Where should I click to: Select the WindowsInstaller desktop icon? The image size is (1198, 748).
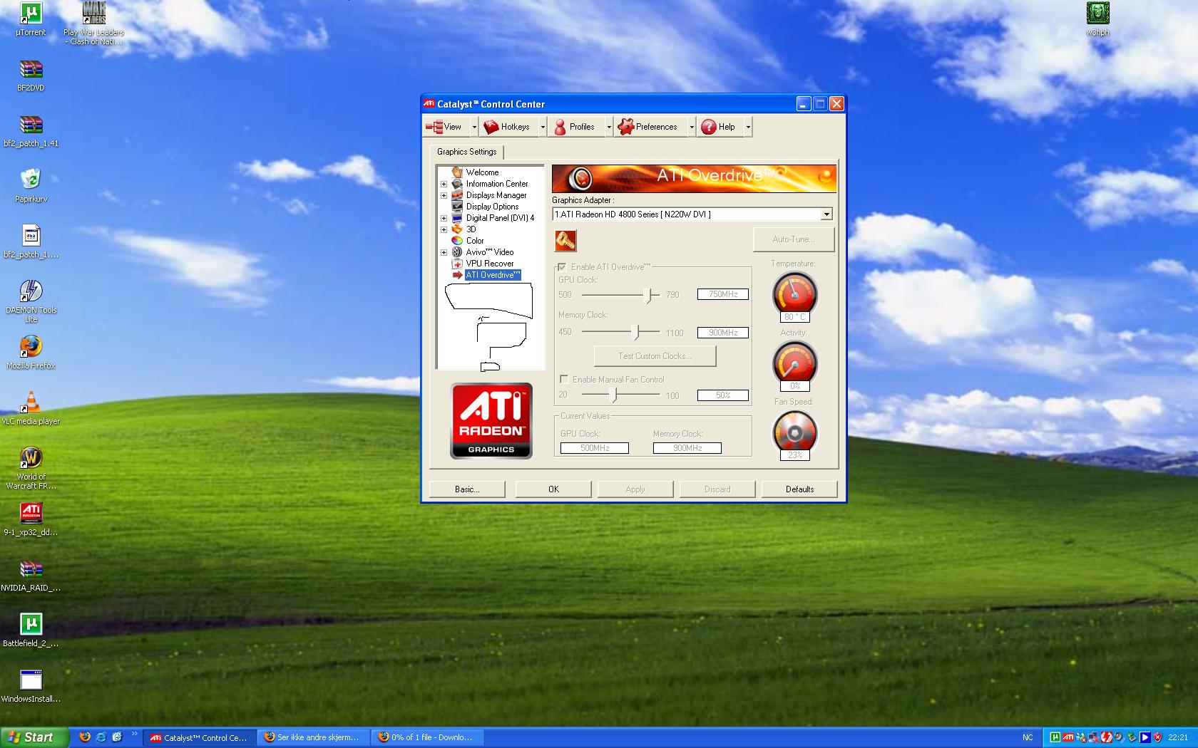[31, 686]
